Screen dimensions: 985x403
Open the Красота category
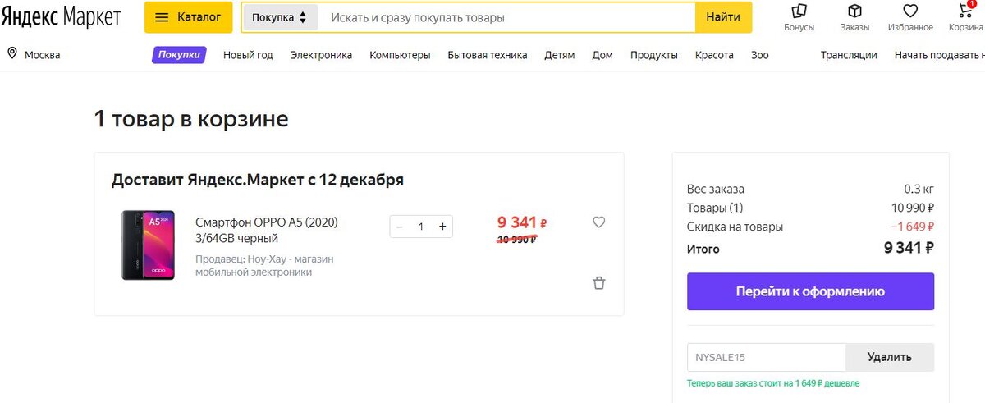(714, 55)
